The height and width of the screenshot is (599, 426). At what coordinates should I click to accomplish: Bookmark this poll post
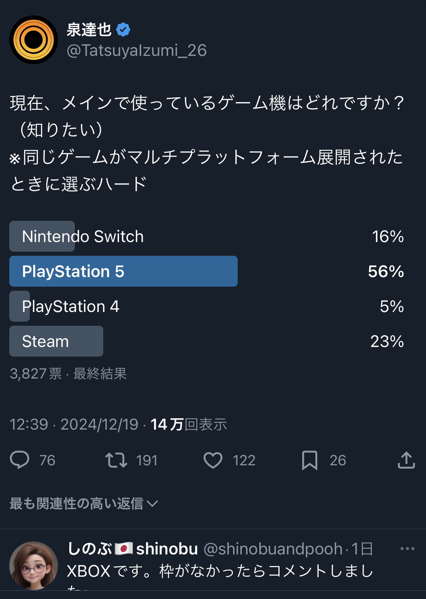pyautogui.click(x=309, y=460)
